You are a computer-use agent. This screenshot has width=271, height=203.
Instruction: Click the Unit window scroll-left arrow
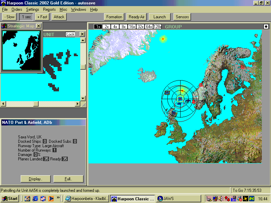3,104
